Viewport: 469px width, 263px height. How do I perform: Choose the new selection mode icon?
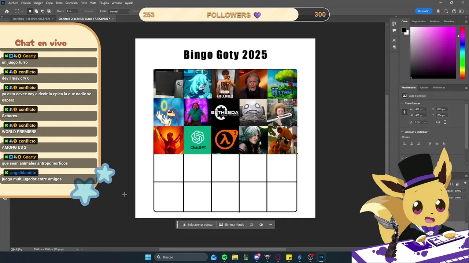(30, 11)
